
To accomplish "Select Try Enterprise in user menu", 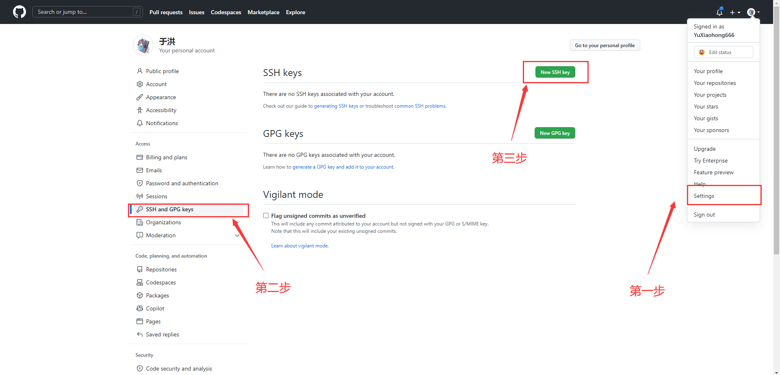I will click(x=723, y=160).
